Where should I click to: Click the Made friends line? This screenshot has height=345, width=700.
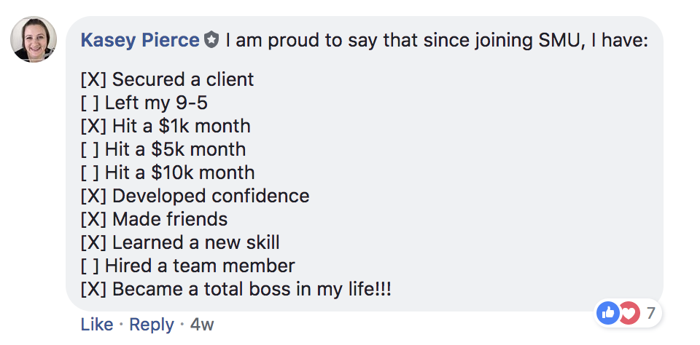pyautogui.click(x=169, y=219)
